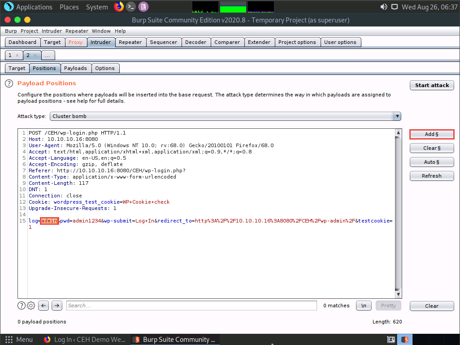Screen dimensions: 460x345
Task: Click the volume speaker icon
Action: click(x=384, y=7)
